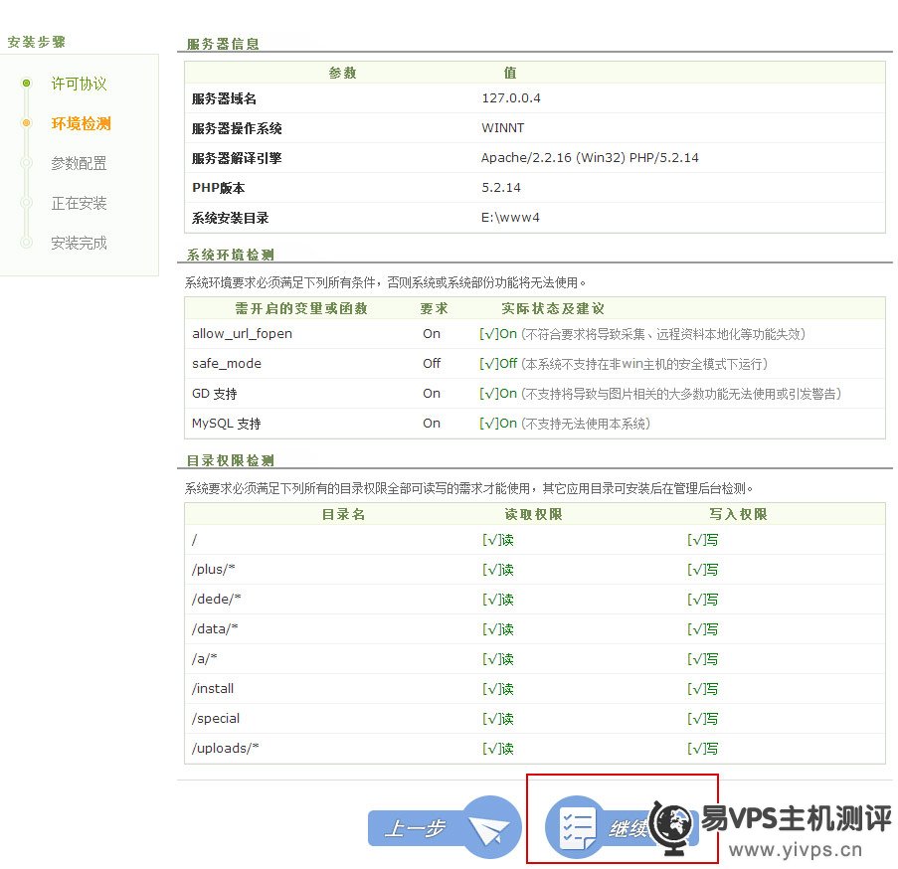Viewport: 898px width, 869px height.
Task: Expand the 服务器信息 section header
Action: (x=221, y=44)
